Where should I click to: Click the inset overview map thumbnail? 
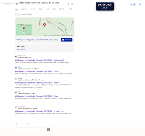24,29
